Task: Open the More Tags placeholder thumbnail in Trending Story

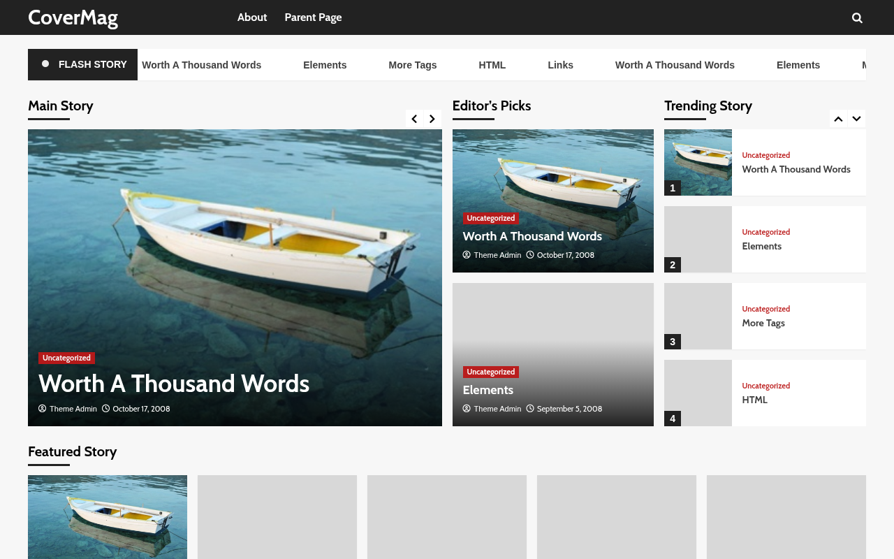Action: 698,316
